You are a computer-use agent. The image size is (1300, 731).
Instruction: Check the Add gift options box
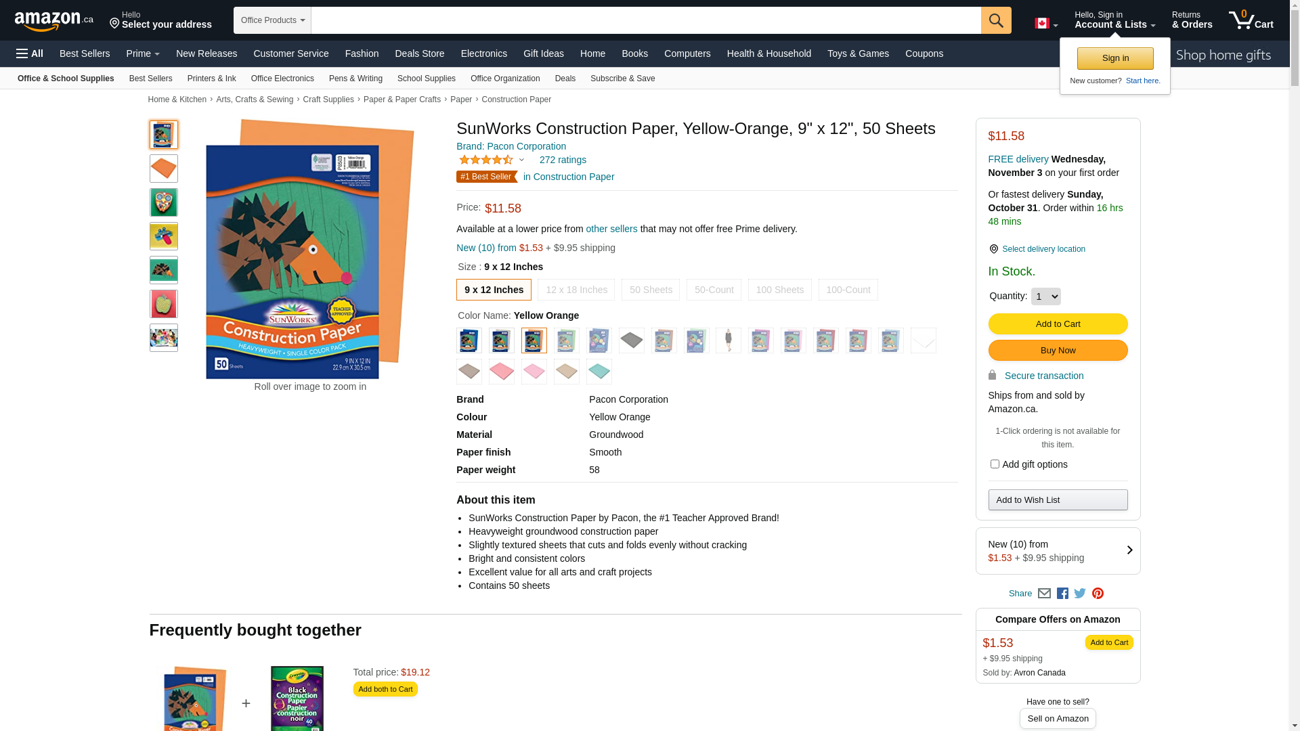[995, 464]
